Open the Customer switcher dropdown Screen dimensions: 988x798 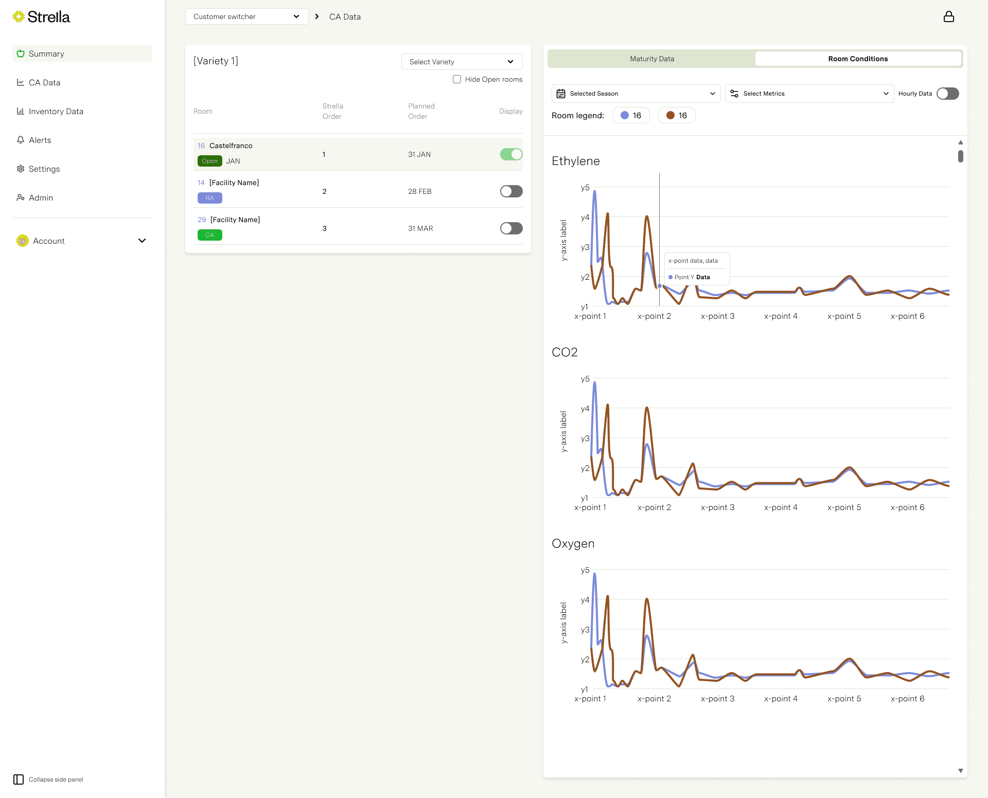point(246,16)
